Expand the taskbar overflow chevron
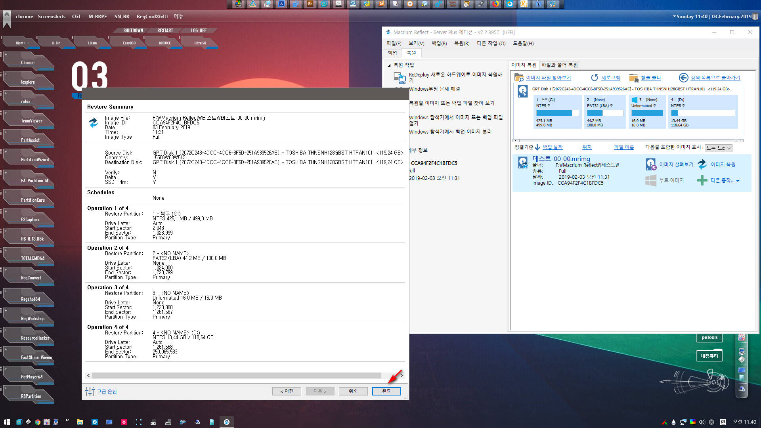761x428 pixels. tap(67, 420)
